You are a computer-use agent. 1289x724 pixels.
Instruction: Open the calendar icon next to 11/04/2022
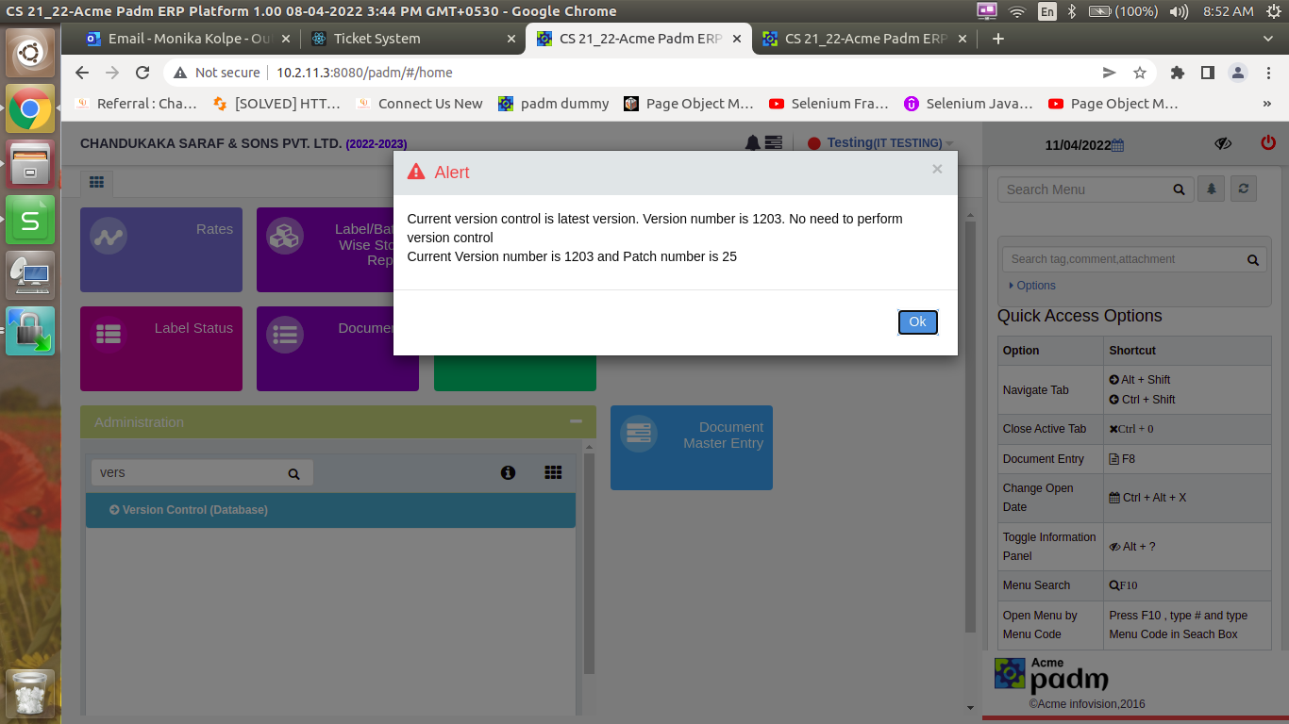(1117, 145)
